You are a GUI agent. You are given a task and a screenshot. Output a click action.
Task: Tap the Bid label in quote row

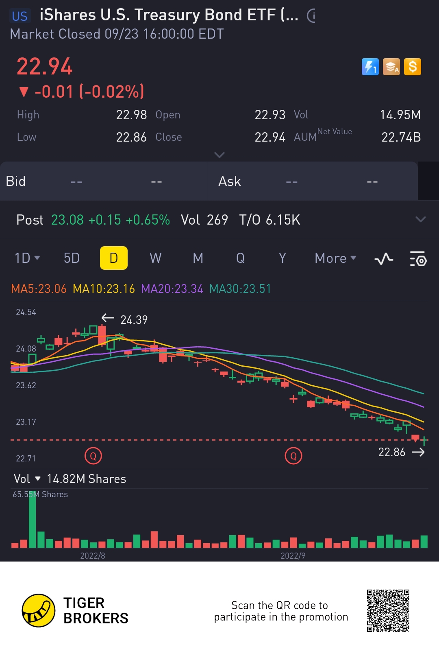pos(16,181)
